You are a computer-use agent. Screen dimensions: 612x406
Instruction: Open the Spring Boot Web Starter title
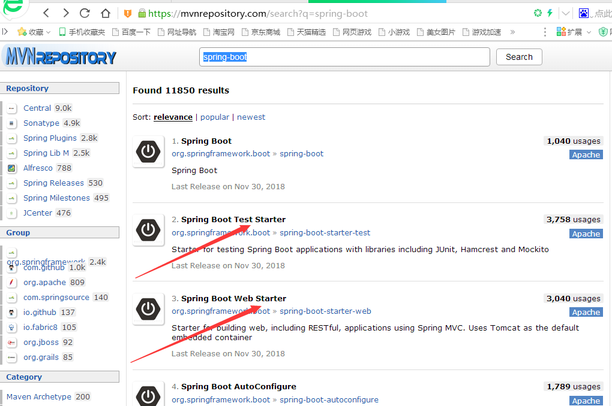click(233, 298)
